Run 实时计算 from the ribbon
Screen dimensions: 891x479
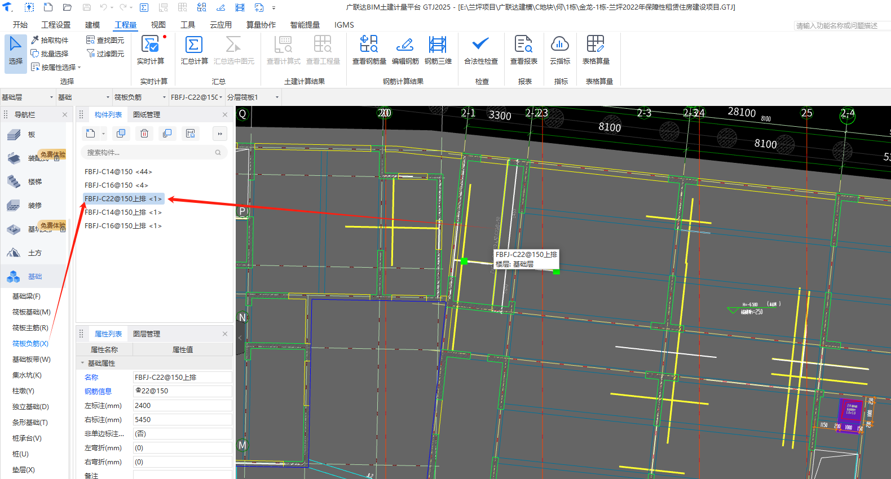coord(150,45)
